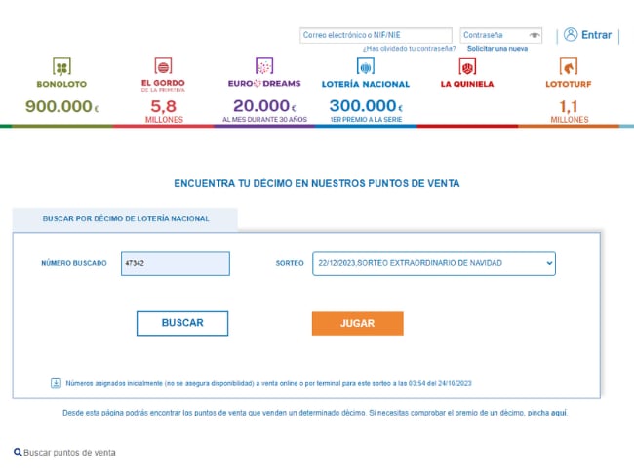Follow the Solicitar una nueva link
Viewport: 634px width, 476px height.
tap(496, 48)
